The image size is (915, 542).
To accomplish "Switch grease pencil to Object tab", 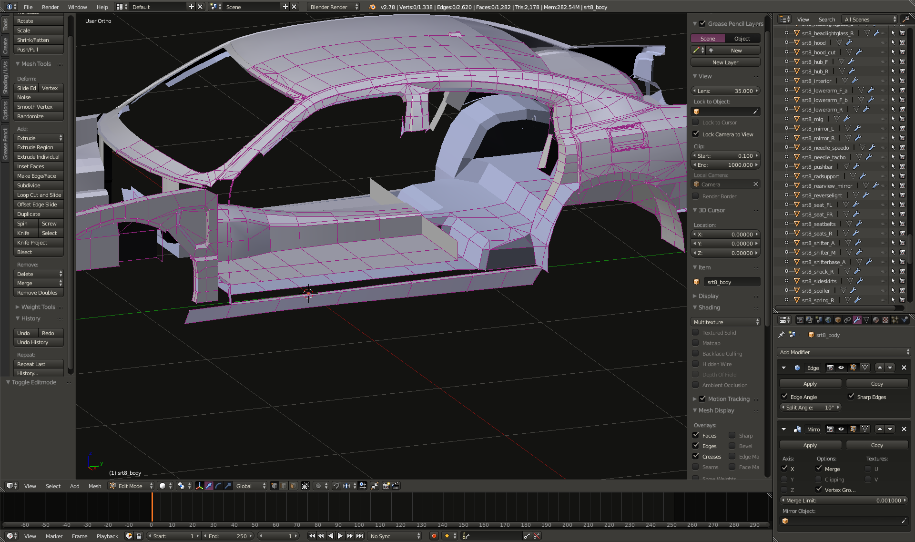I will point(742,39).
